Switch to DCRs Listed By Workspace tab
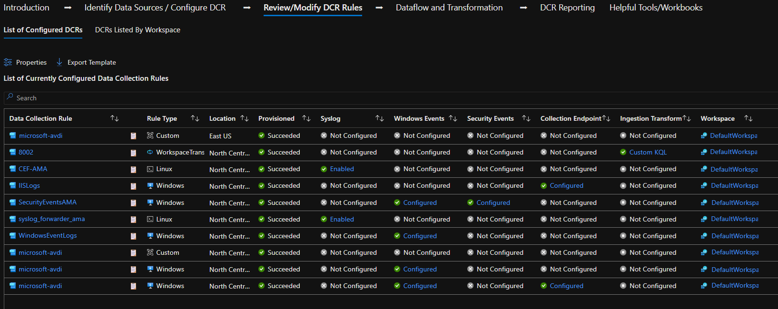 138,30
